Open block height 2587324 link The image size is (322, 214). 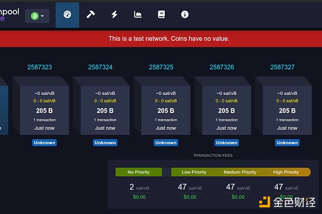tap(100, 67)
